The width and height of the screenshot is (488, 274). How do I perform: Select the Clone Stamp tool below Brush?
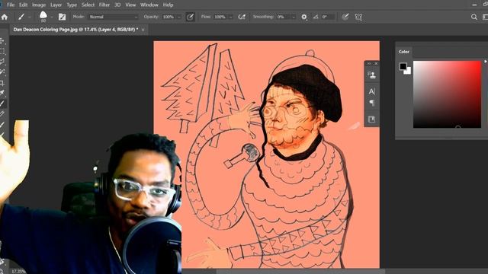[2, 114]
